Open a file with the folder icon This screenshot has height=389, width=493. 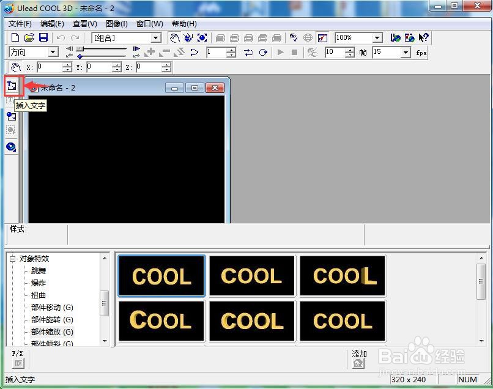29,38
